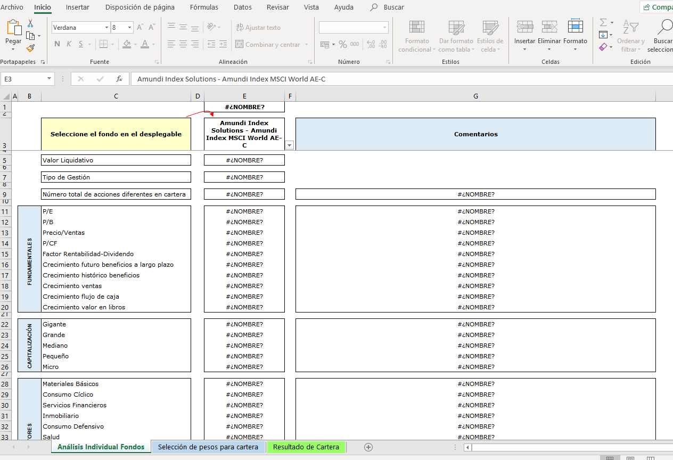The width and height of the screenshot is (673, 460).
Task: Align text to top of cell
Action: point(171,27)
